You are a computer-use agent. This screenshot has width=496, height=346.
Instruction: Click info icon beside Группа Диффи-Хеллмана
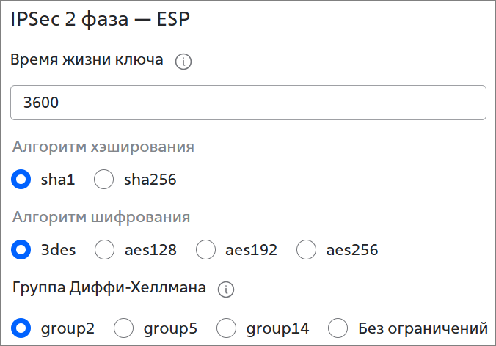coord(226,290)
